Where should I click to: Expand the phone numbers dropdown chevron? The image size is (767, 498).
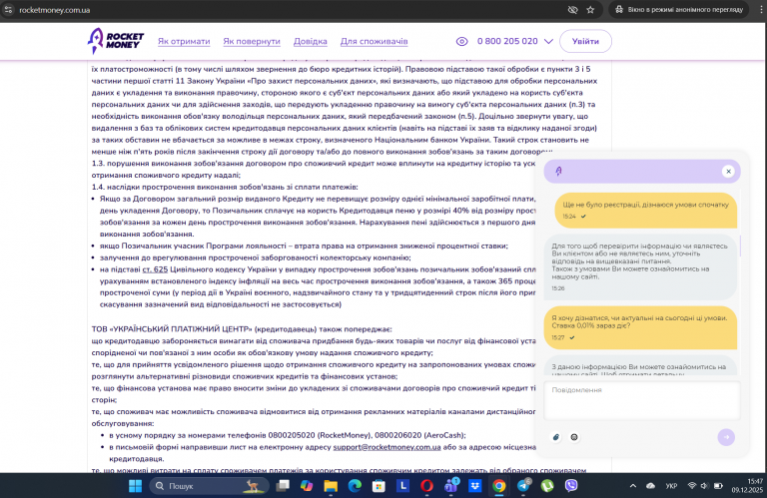click(x=548, y=42)
